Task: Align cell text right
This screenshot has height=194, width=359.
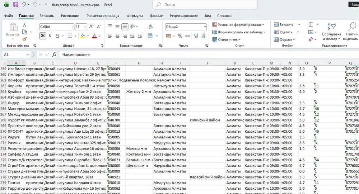Action: [x=125, y=36]
